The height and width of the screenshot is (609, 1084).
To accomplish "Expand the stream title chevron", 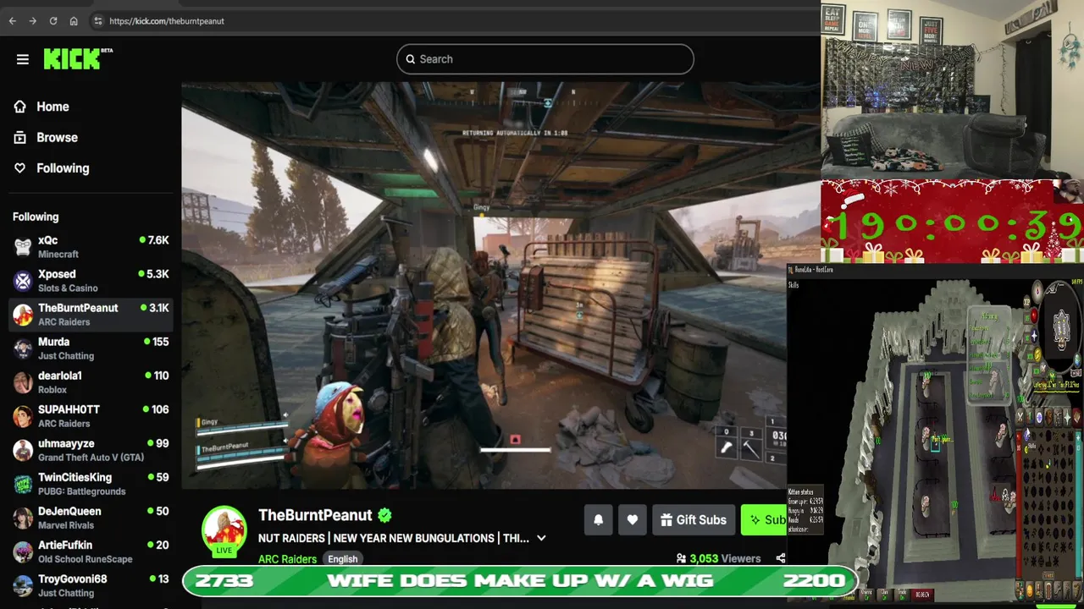I will 541,538.
